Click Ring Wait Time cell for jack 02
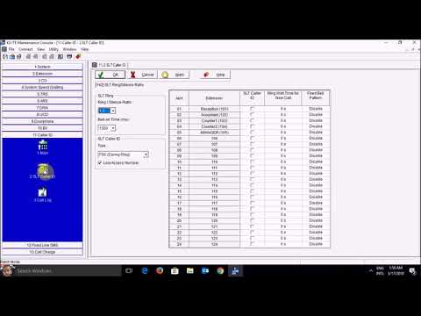The image size is (421, 316). click(283, 115)
